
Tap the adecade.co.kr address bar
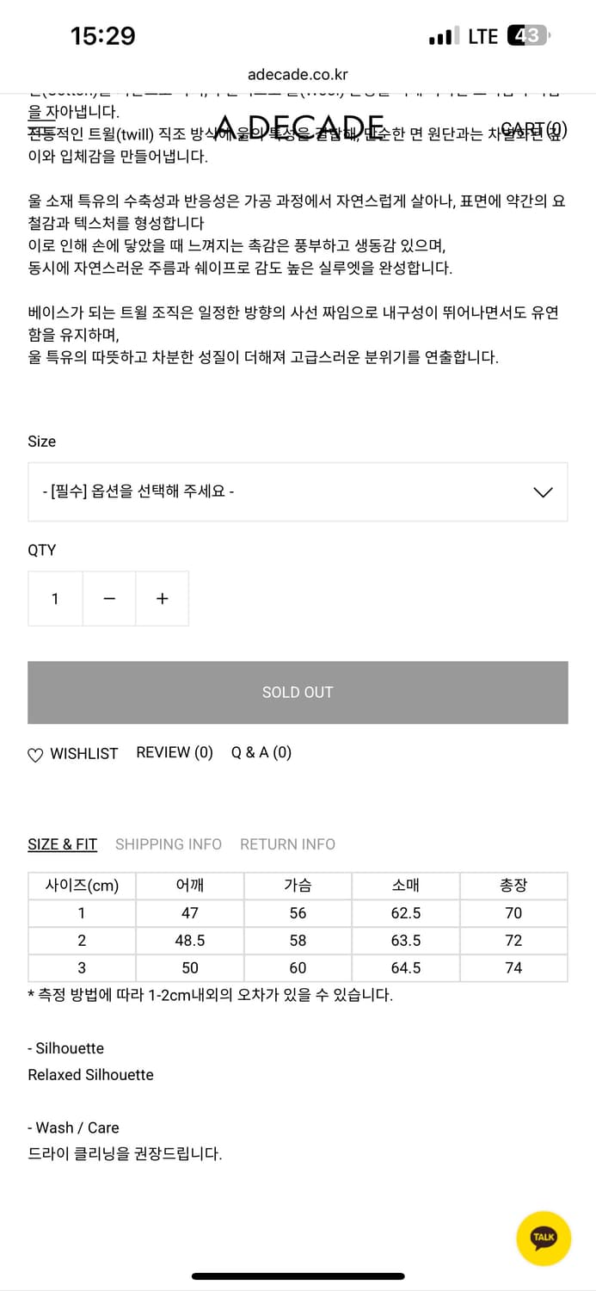coord(298,74)
